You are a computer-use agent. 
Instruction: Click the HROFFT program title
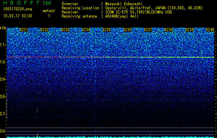[x=22, y=3]
